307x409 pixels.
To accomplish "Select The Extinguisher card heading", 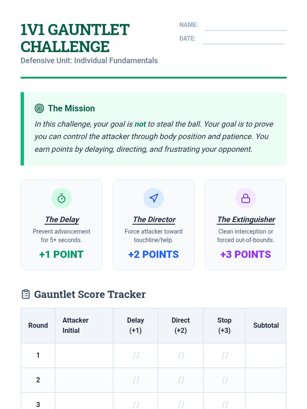I will (x=246, y=220).
